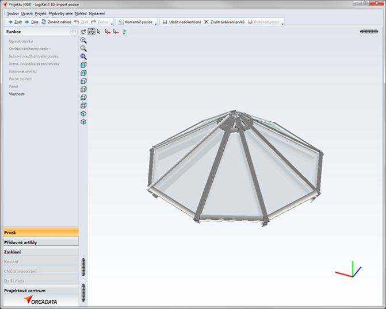Screen dimensions: 386x309
Task: Open the Projekt menu
Action: point(40,14)
